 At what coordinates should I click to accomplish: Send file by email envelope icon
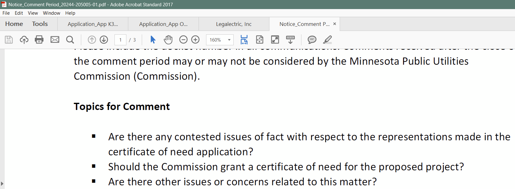tap(55, 40)
